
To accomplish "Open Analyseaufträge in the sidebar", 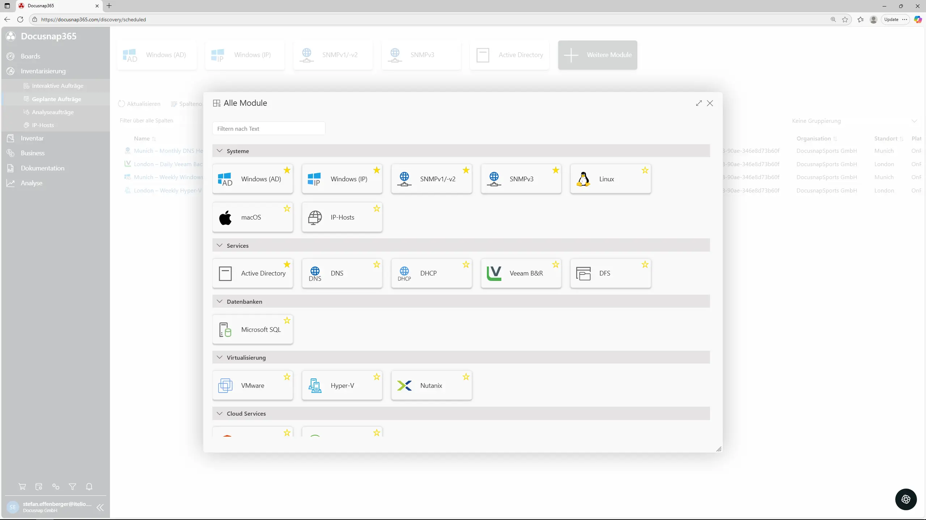I will (x=53, y=112).
